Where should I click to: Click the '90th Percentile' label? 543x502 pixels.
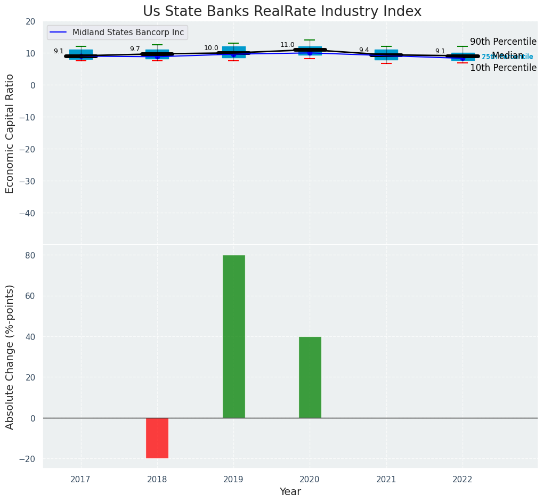coord(503,42)
